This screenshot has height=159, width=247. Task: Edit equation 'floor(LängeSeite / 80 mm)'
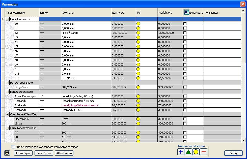click(86, 96)
